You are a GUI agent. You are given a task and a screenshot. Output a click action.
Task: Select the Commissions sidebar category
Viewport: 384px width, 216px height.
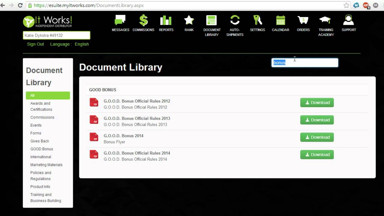pos(42,117)
